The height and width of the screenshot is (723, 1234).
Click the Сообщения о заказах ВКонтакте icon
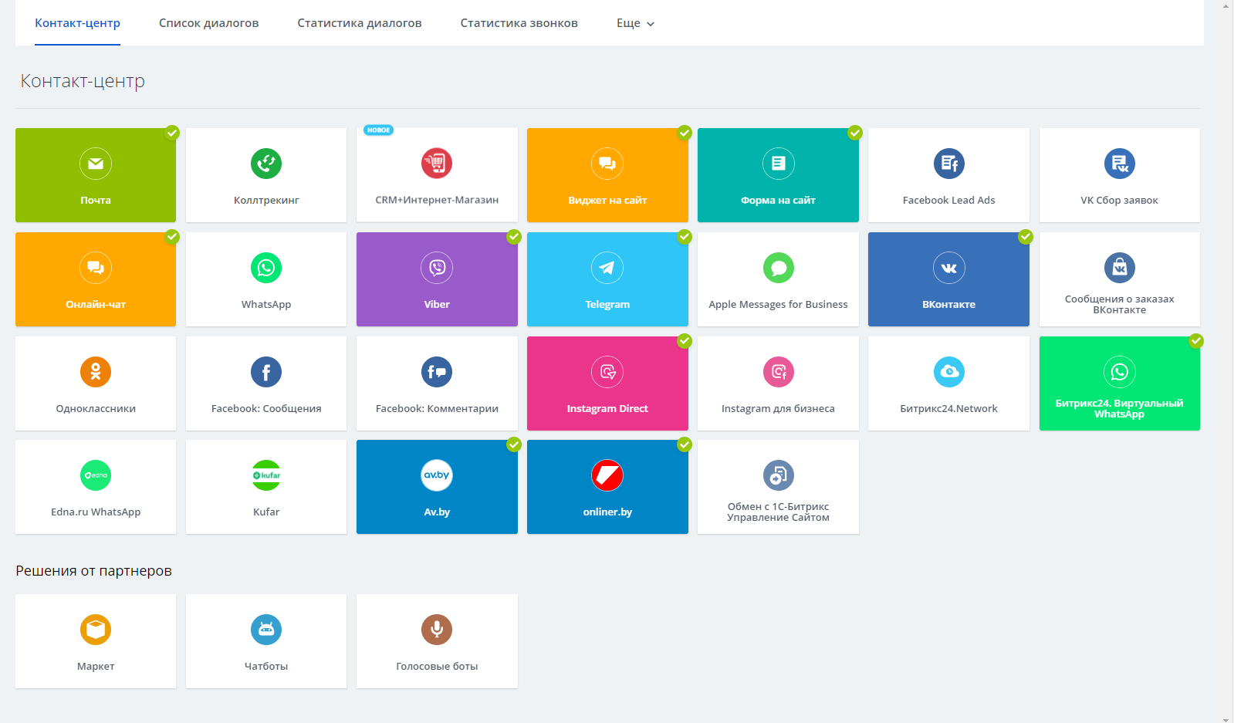1120,268
